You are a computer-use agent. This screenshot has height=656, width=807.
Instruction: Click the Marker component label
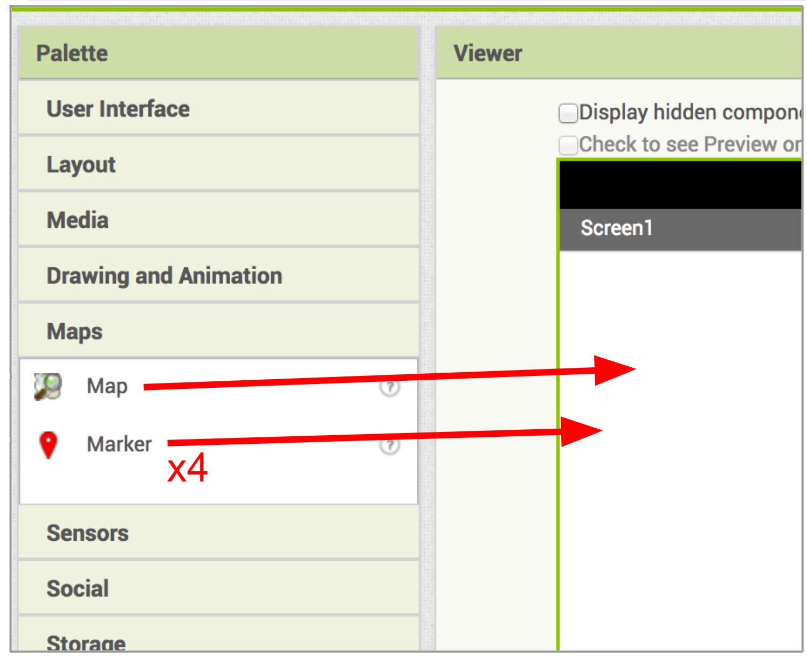click(x=119, y=444)
